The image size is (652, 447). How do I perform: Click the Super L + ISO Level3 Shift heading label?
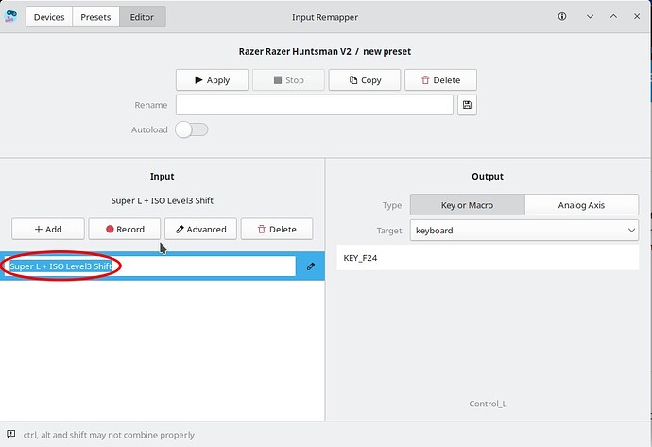click(x=163, y=200)
